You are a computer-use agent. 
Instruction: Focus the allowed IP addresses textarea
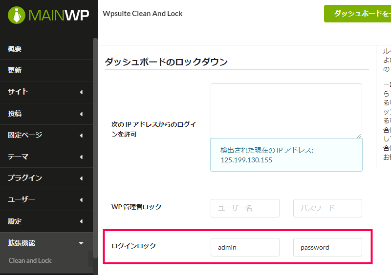point(286,111)
